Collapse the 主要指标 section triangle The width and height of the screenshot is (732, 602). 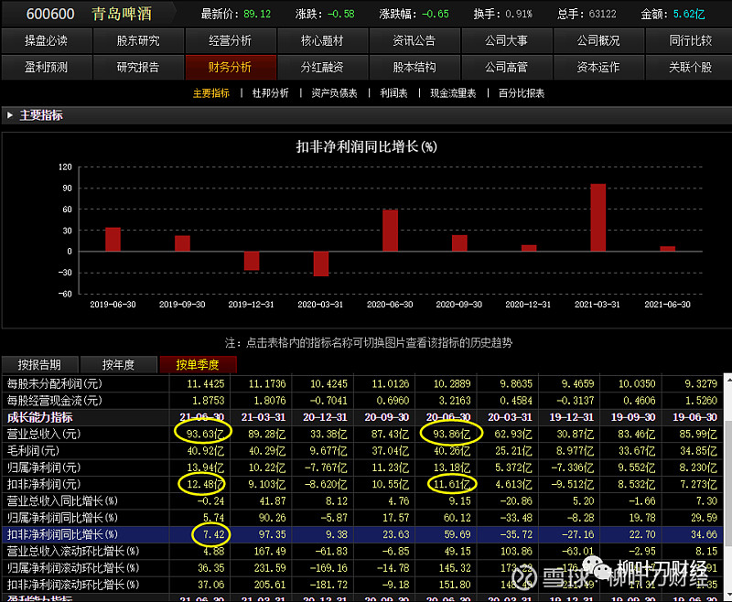click(10, 115)
